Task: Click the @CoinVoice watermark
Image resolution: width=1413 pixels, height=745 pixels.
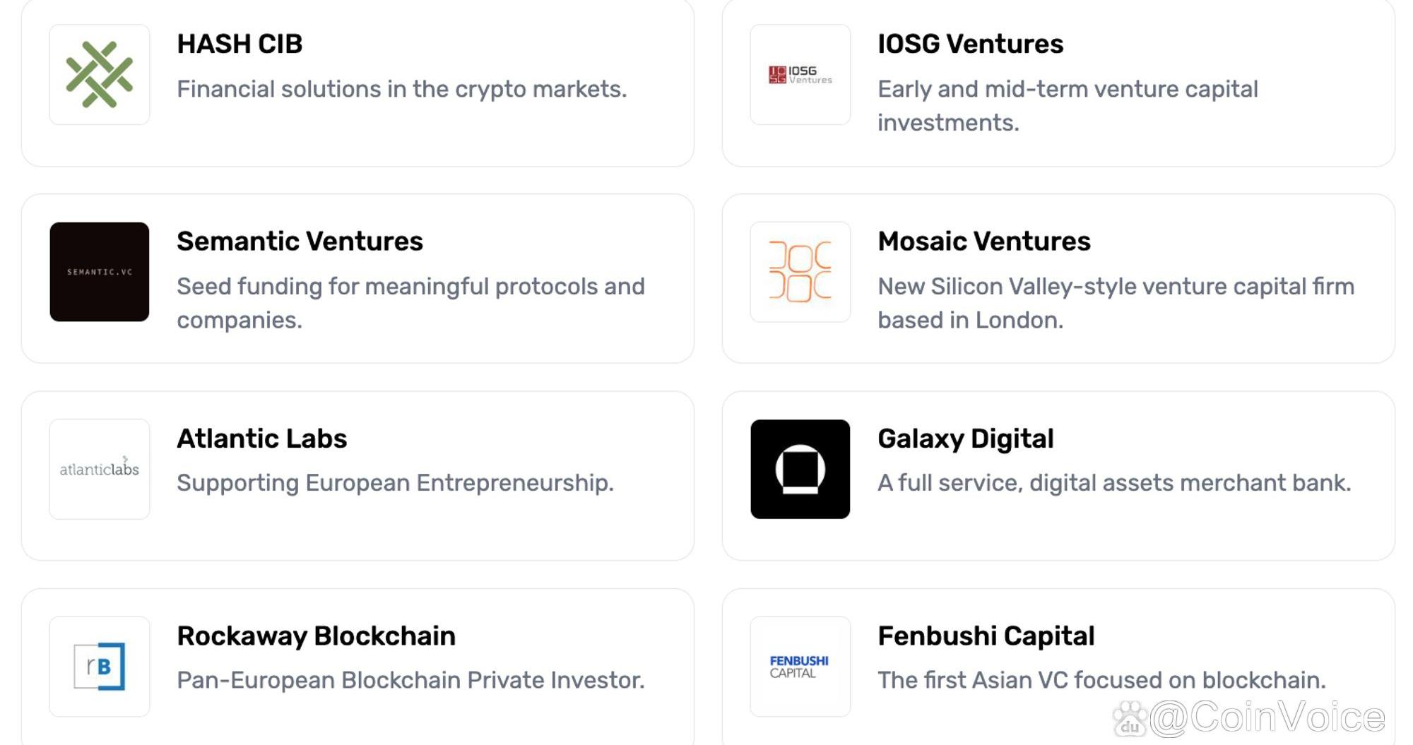Action: pyautogui.click(x=1249, y=717)
